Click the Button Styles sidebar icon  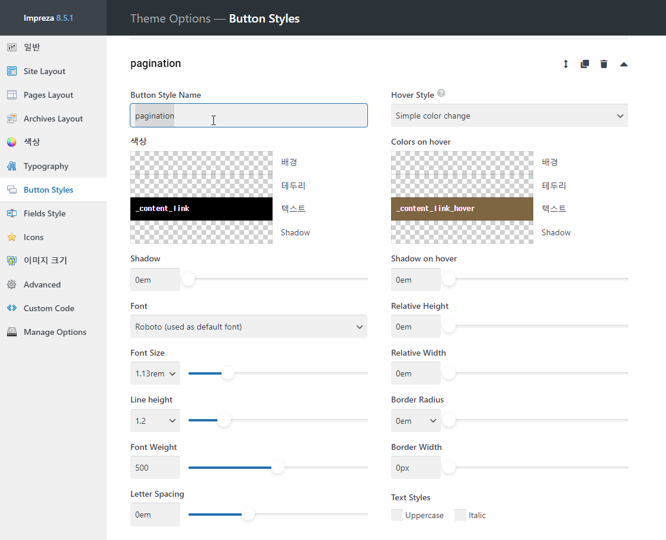[12, 190]
